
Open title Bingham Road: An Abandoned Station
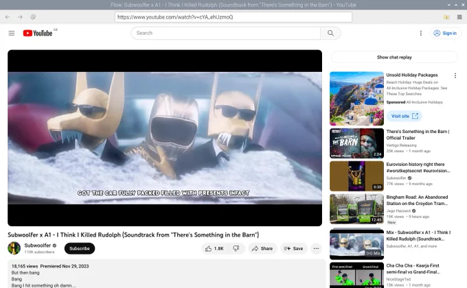[417, 200]
